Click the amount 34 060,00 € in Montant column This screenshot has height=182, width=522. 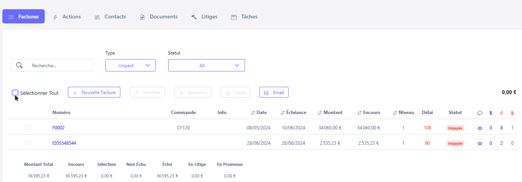pyautogui.click(x=329, y=128)
